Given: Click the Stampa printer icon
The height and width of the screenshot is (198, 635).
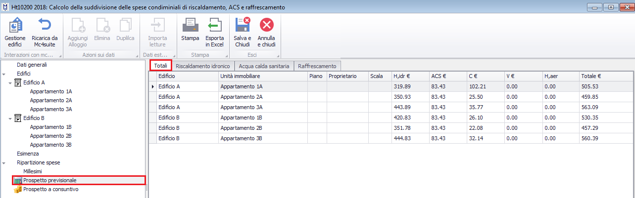Looking at the screenshot, I should 190,26.
